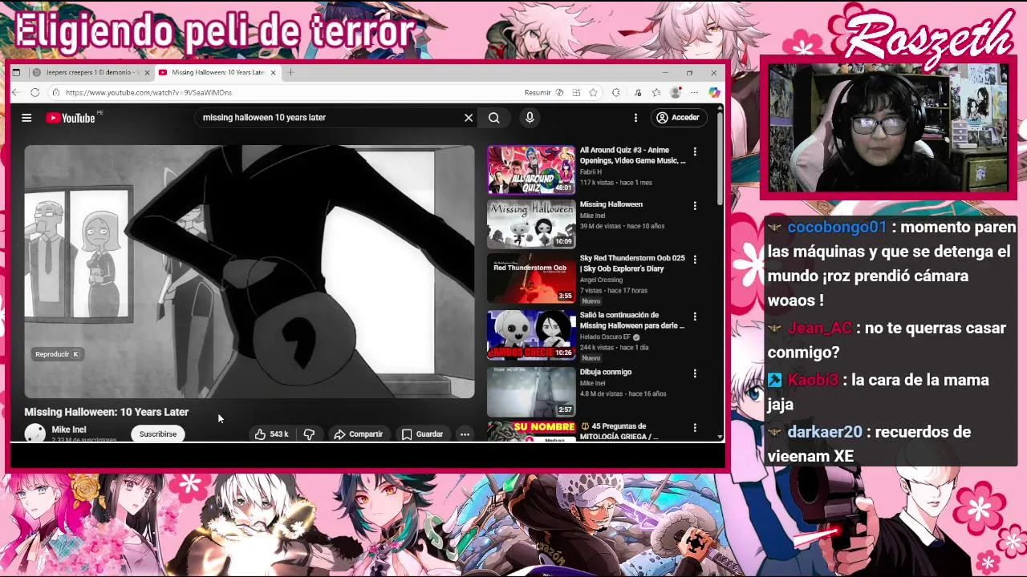Click the Guardar save button
The width and height of the screenshot is (1027, 577).
pyautogui.click(x=422, y=434)
